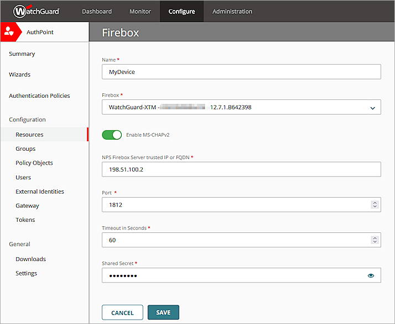The width and height of the screenshot is (395, 324).
Task: Click the Timeout in Seconds stepper arrows
Action: [375, 240]
